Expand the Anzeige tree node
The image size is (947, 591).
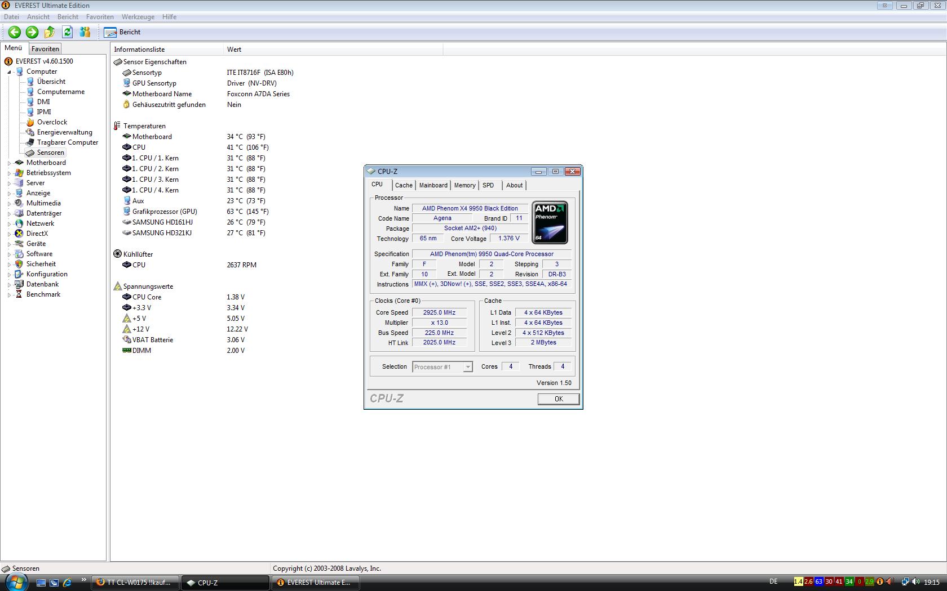pyautogui.click(x=9, y=194)
